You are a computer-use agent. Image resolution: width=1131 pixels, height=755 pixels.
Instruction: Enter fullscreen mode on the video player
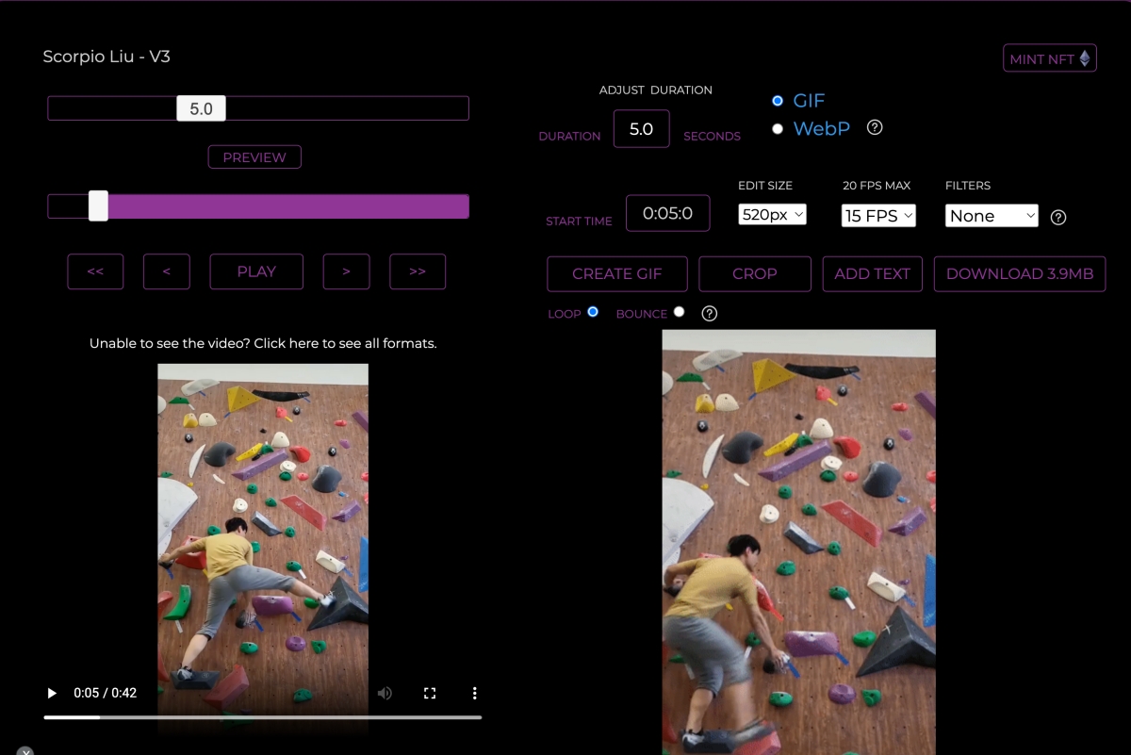[430, 693]
